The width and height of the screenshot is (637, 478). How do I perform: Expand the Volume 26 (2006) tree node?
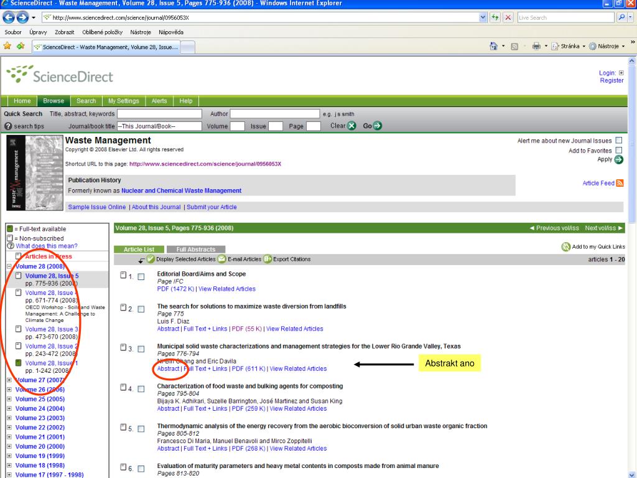coord(9,390)
